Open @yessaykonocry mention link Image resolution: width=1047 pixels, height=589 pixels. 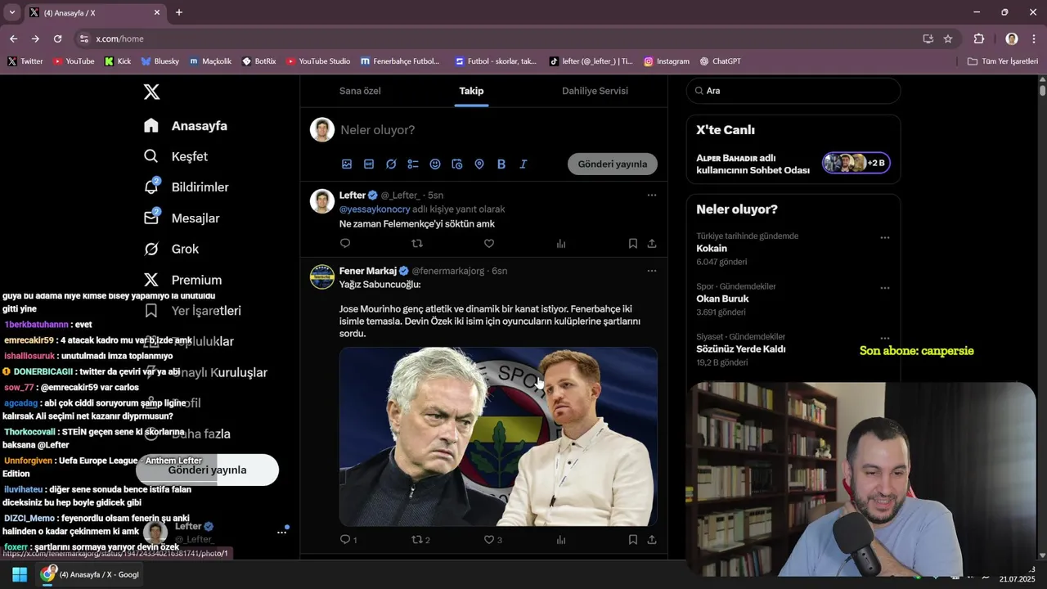(x=375, y=209)
